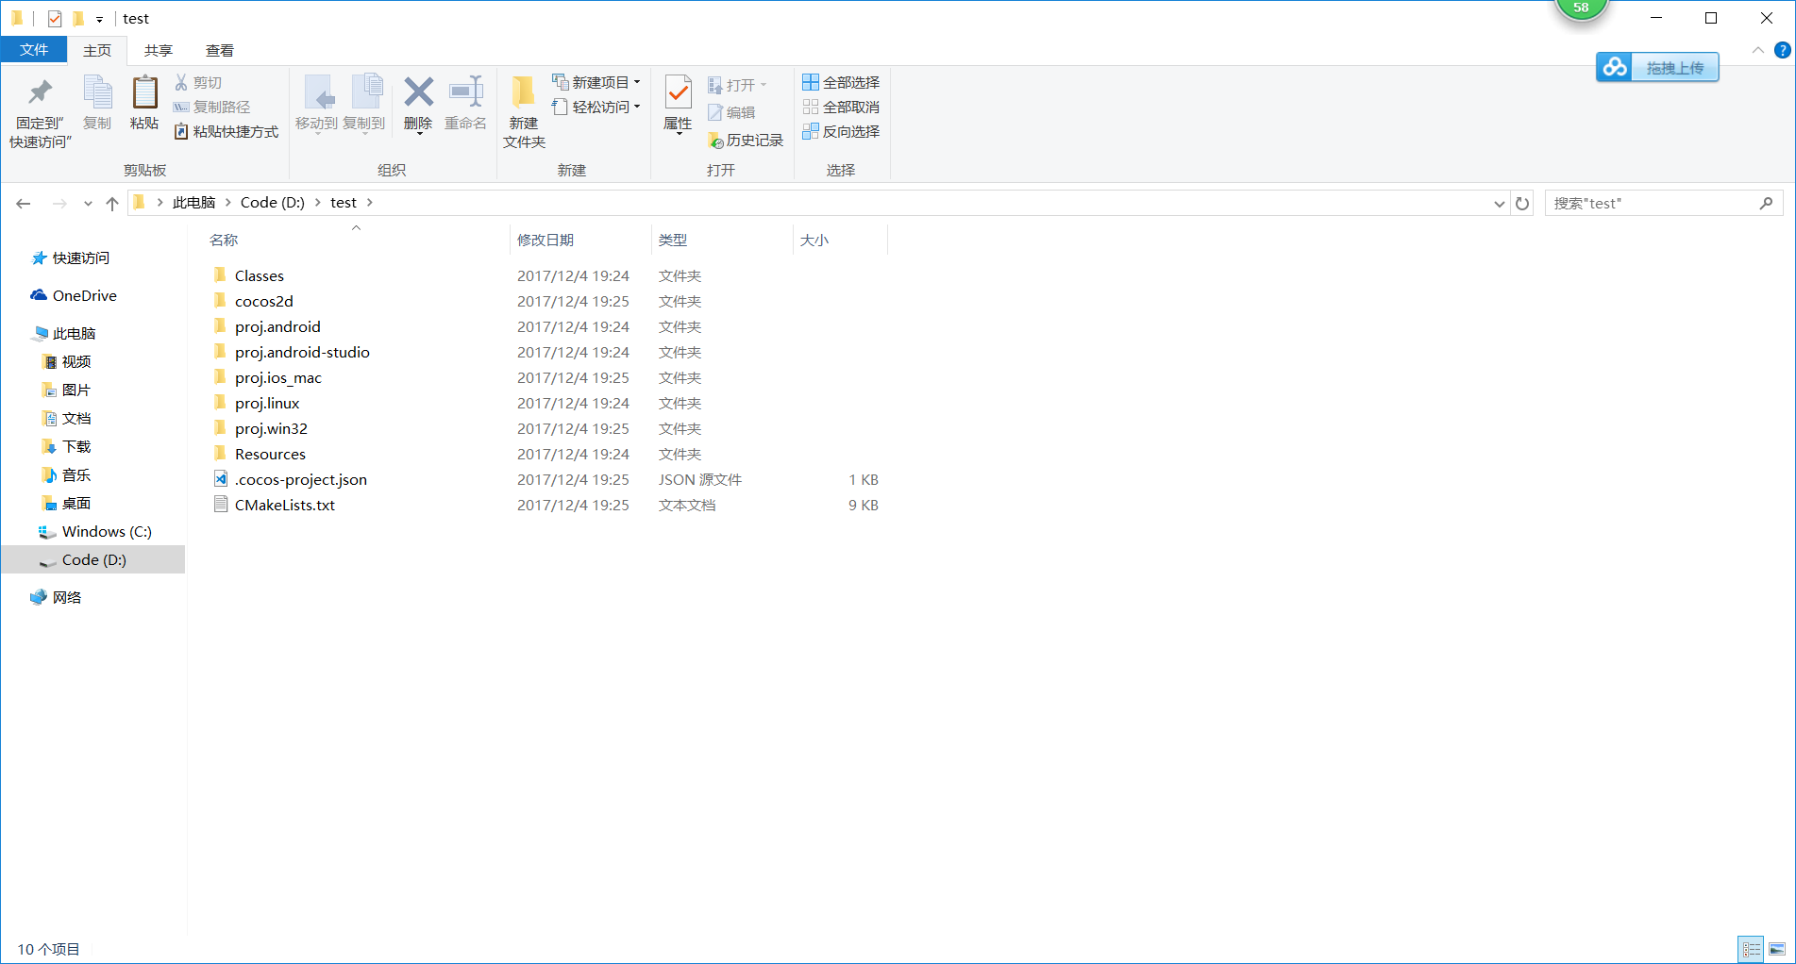
Task: Switch to the Home (主页) tab
Action: click(97, 50)
